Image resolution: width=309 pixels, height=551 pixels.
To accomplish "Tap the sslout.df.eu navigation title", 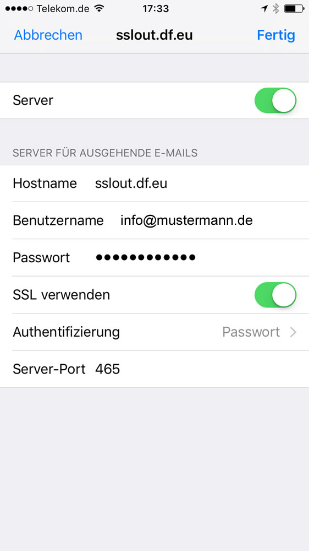I will pyautogui.click(x=154, y=35).
